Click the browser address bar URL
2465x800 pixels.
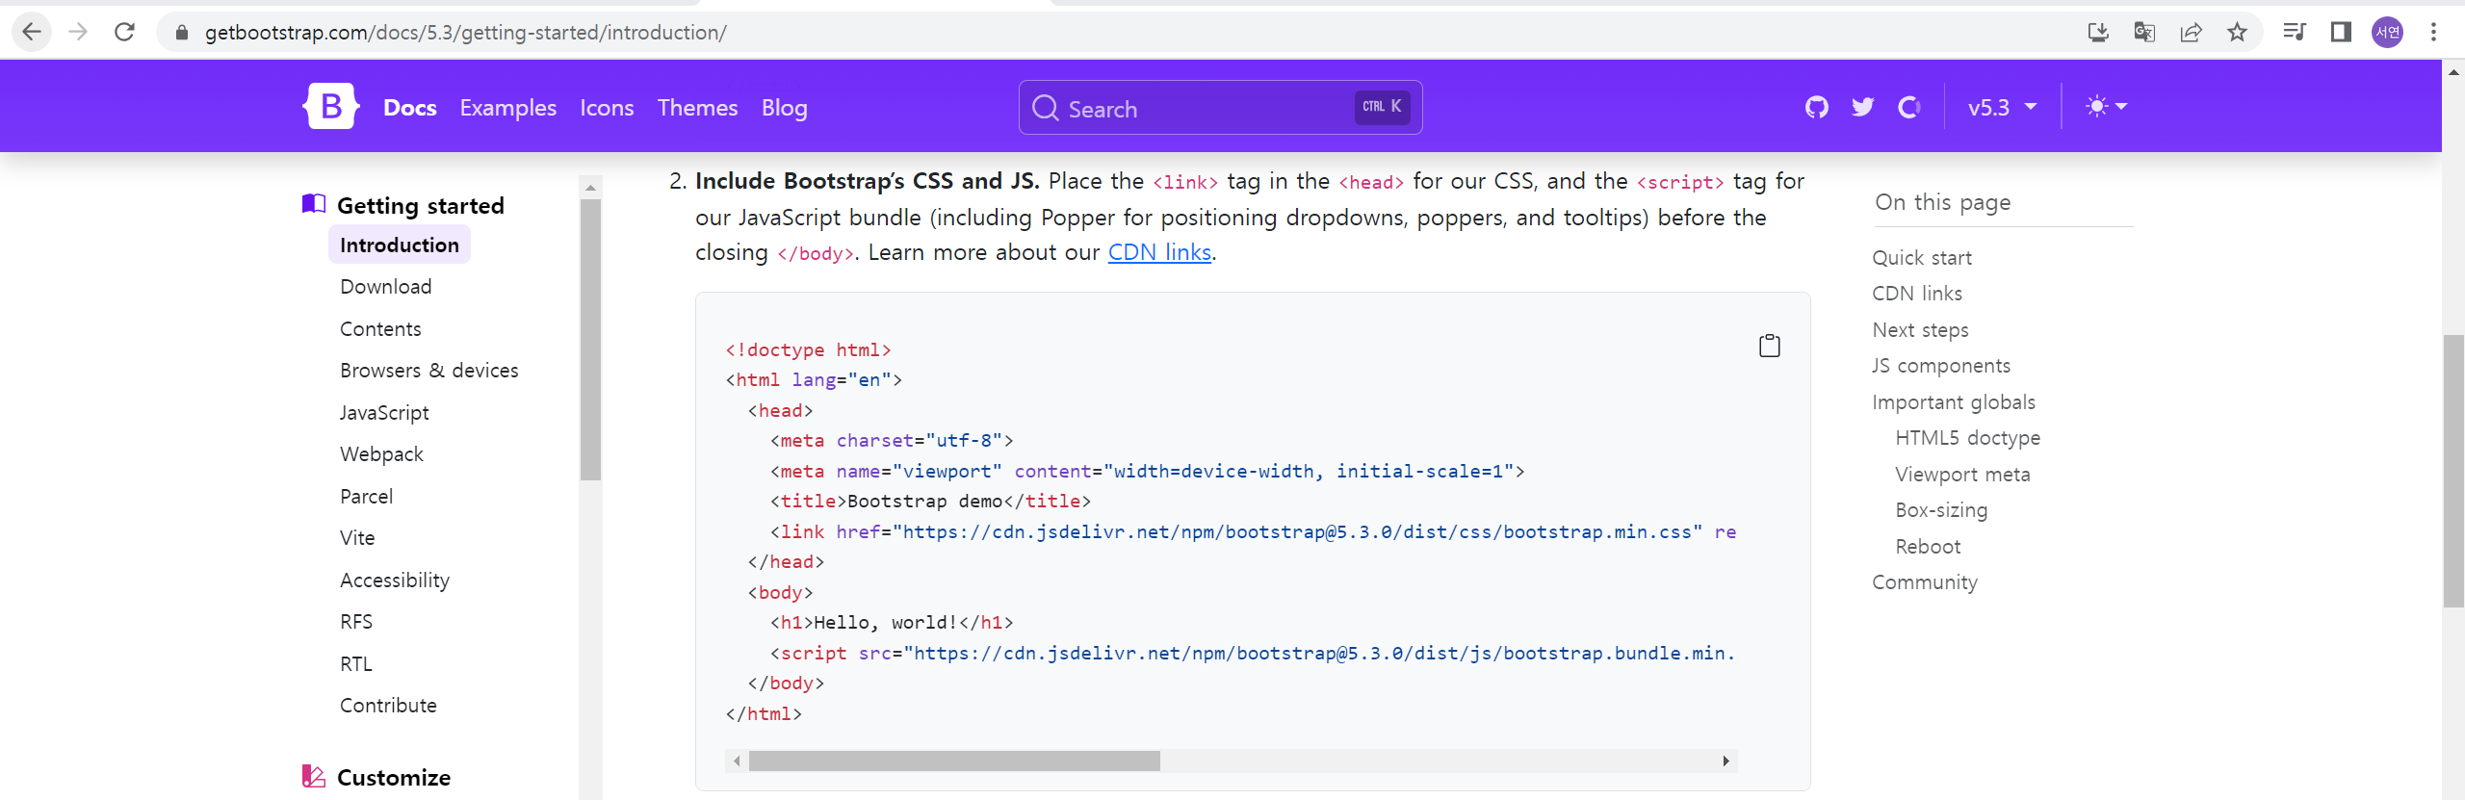point(466,33)
